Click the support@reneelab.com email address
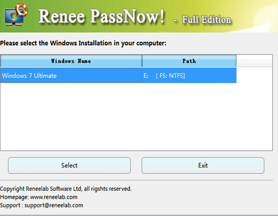The width and height of the screenshot is (278, 216). coord(54,206)
